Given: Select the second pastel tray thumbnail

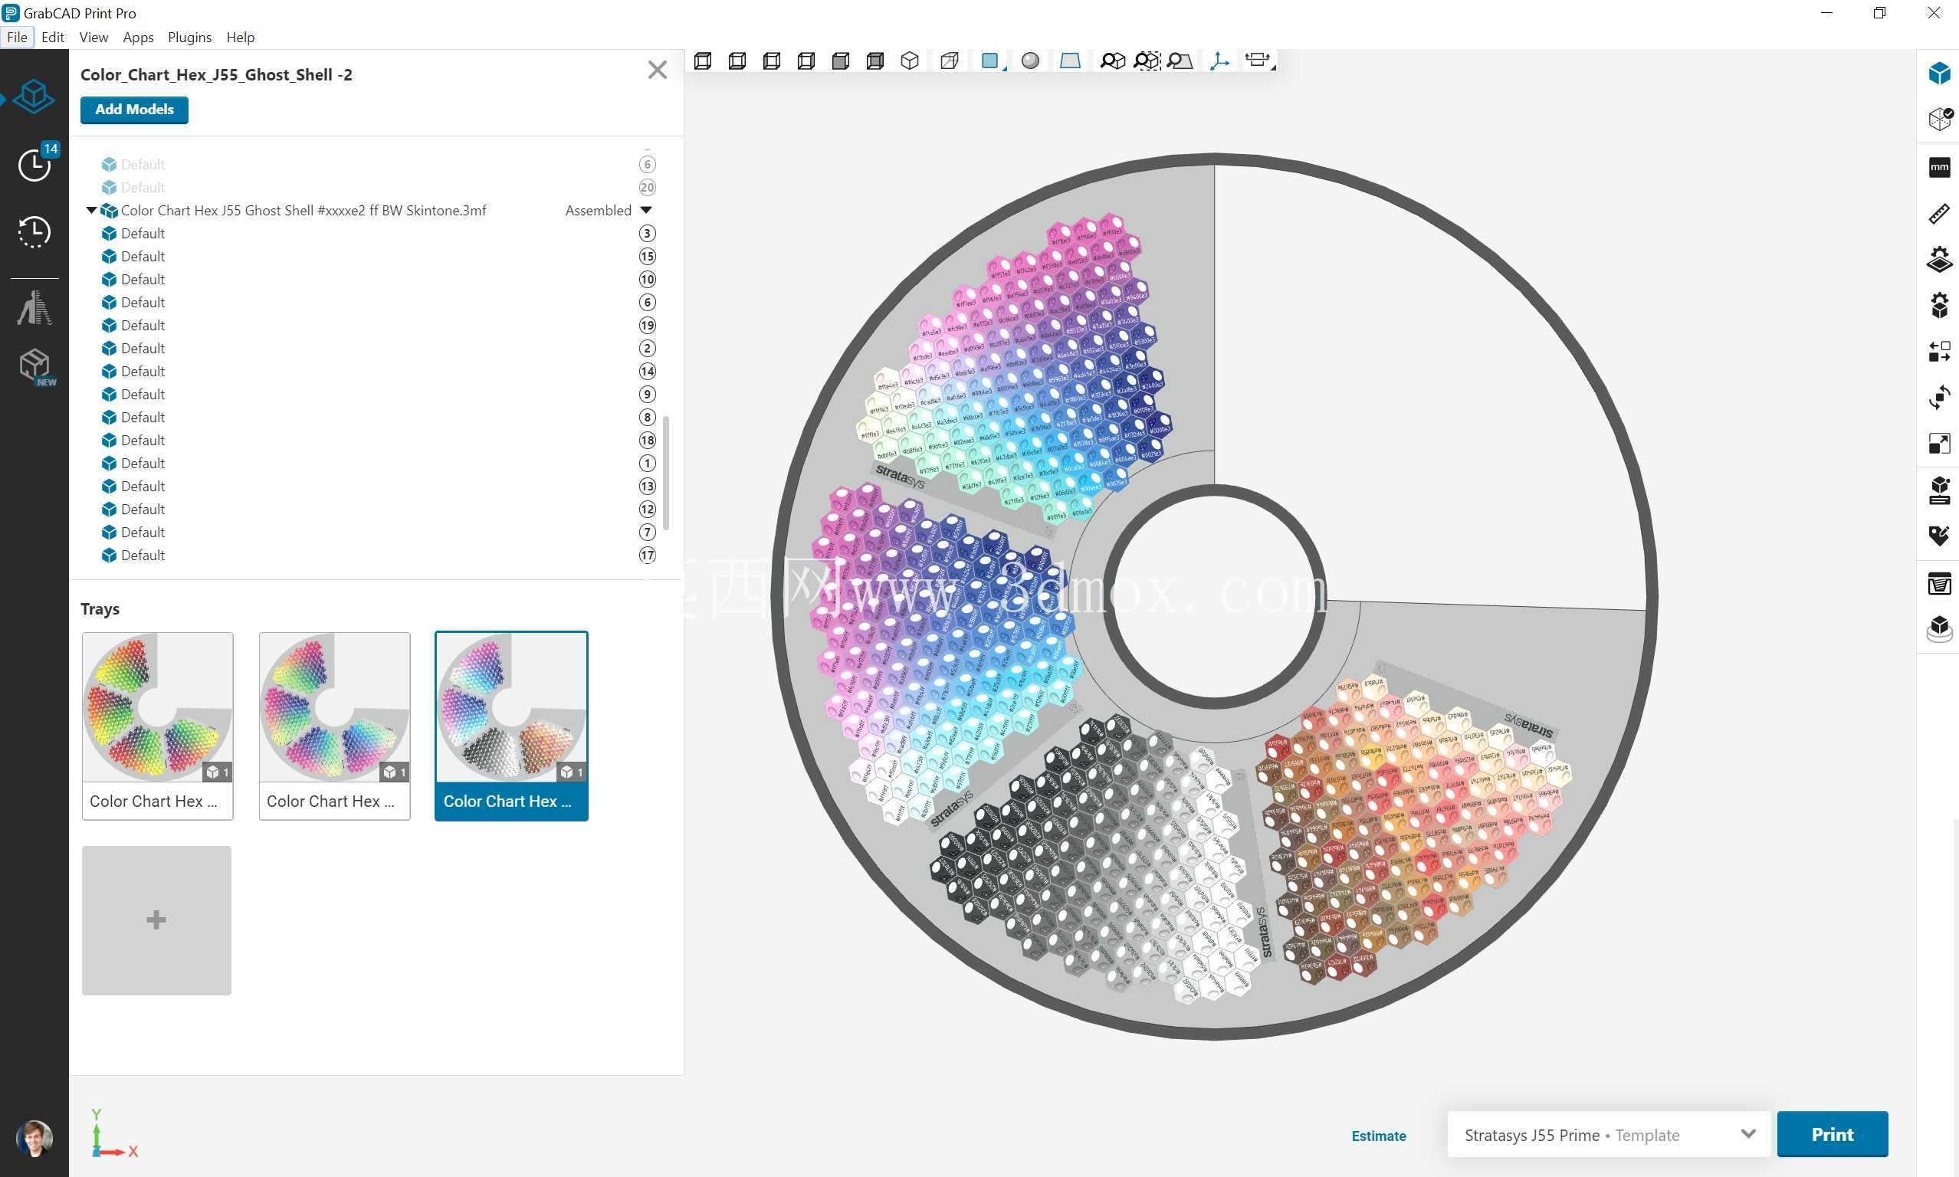Looking at the screenshot, I should (335, 726).
